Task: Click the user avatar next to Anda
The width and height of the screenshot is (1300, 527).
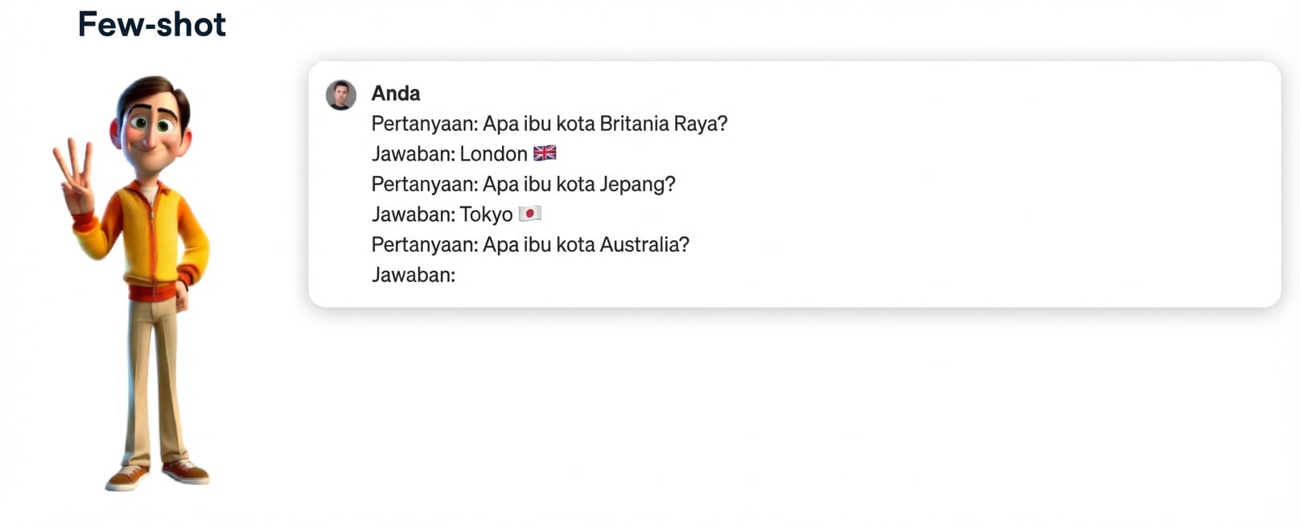Action: (x=341, y=95)
